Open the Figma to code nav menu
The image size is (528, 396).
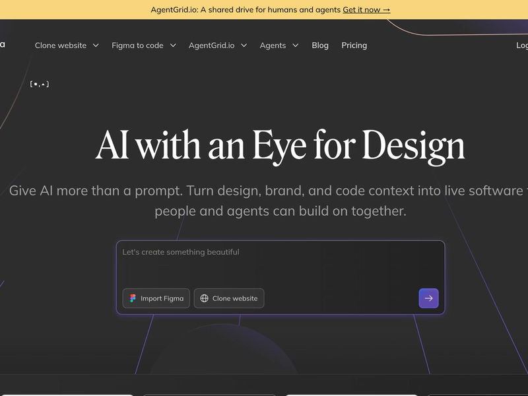tap(144, 46)
